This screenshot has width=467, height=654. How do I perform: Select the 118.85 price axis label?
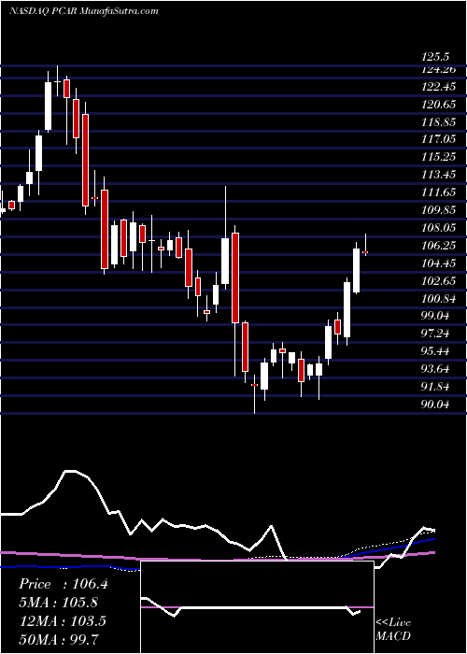coord(439,122)
